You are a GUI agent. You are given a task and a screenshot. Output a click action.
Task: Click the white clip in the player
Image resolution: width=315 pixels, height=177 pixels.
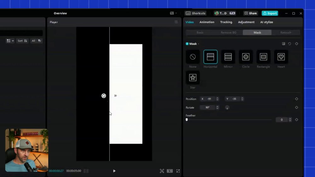pyautogui.click(x=126, y=94)
